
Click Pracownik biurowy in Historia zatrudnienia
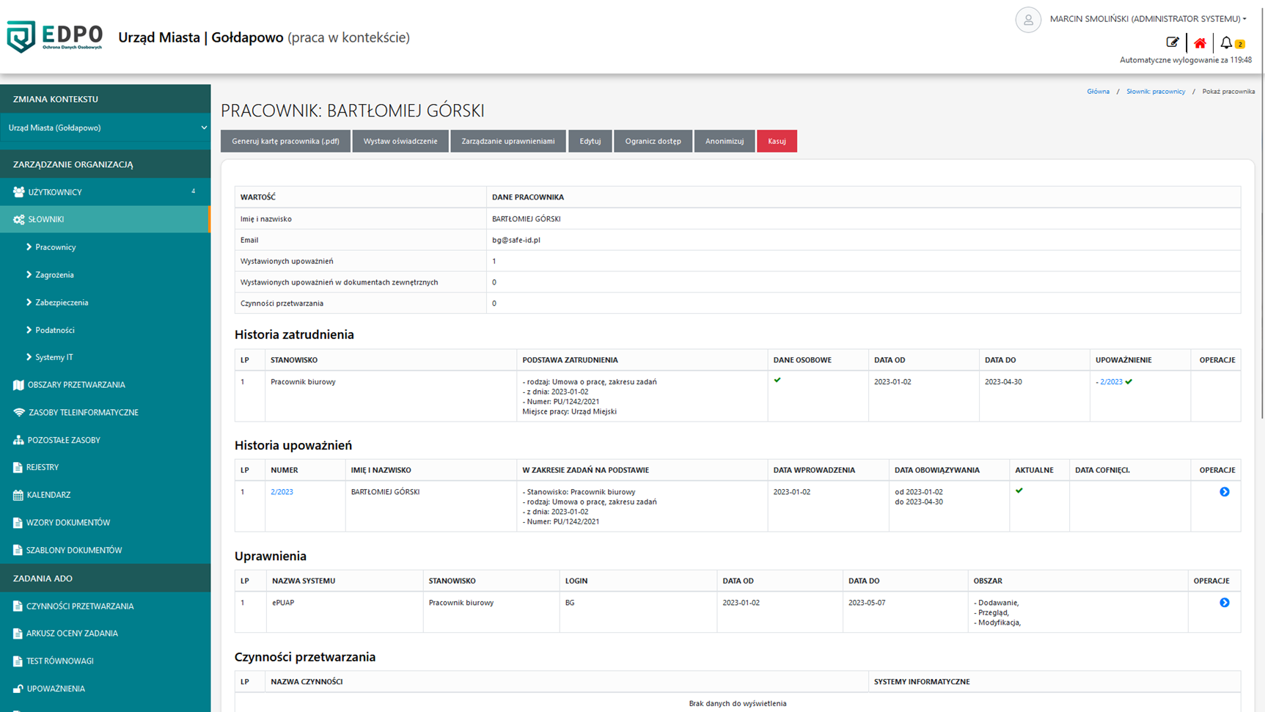point(303,382)
